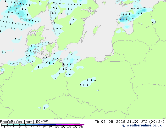Click the '7' precipitation value on map
Image resolution: width=166 pixels, height=128 pixels.
(x=120, y=19)
